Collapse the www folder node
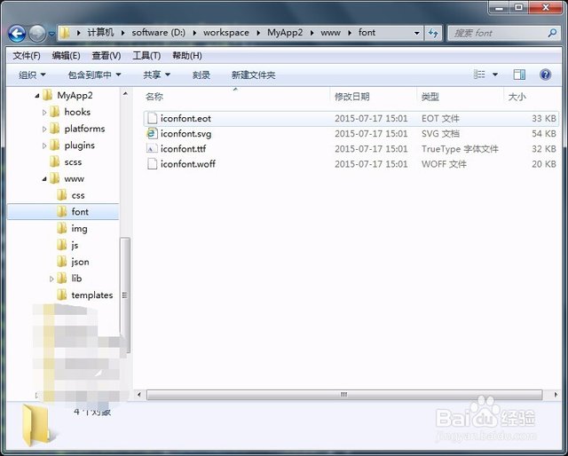This screenshot has width=568, height=456. pyautogui.click(x=44, y=179)
